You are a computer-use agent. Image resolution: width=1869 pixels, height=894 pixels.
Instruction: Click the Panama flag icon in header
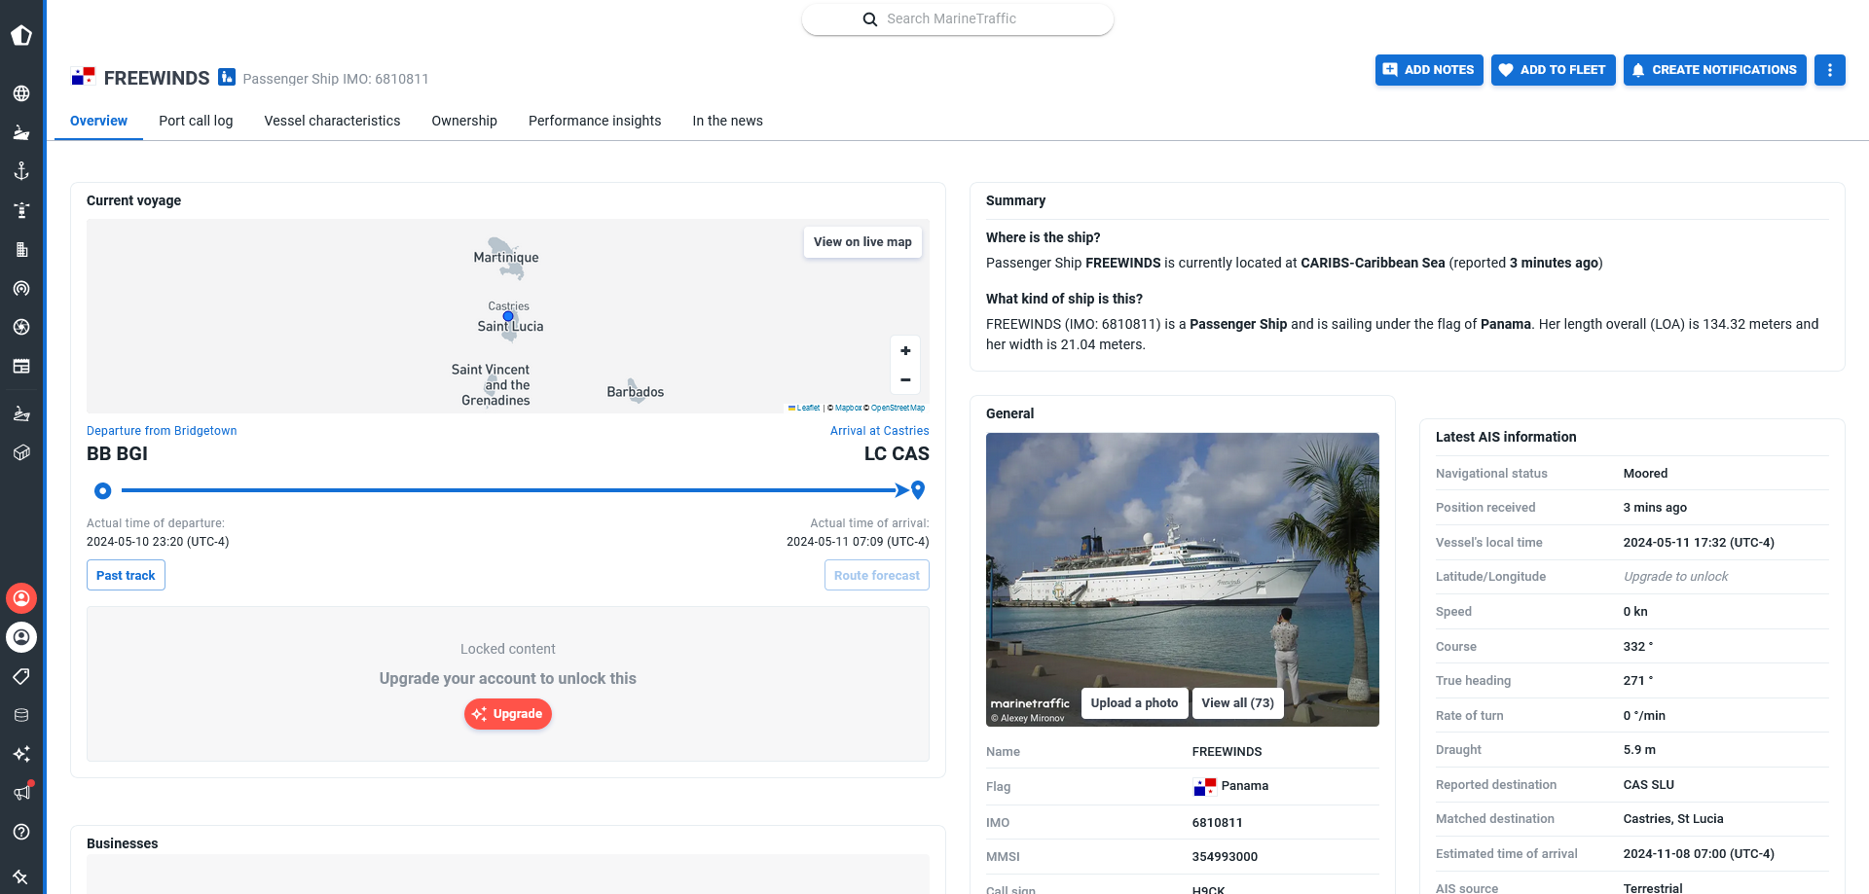pyautogui.click(x=83, y=77)
